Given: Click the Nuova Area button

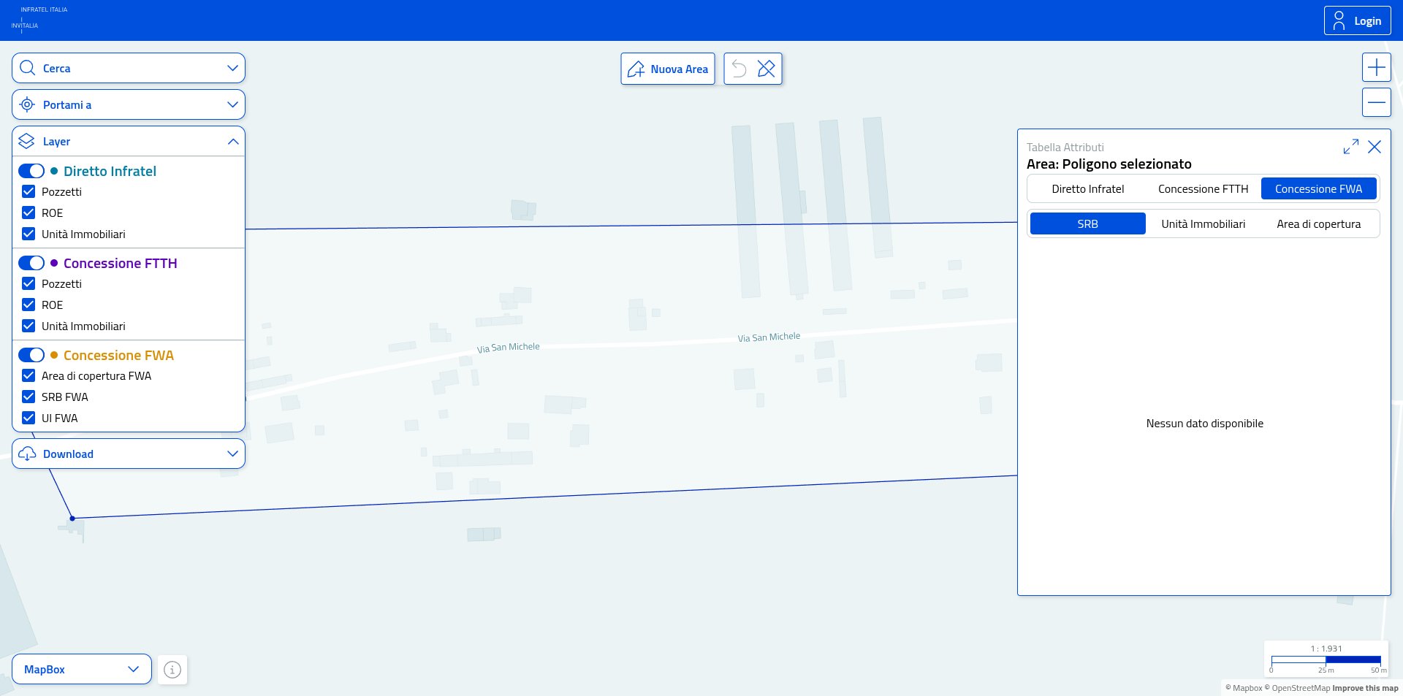Looking at the screenshot, I should pyautogui.click(x=668, y=69).
